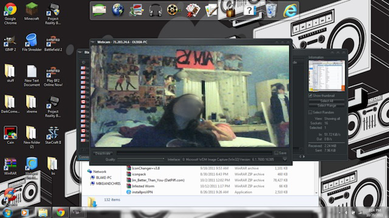Open the webcam Interface dropdown arrow
The image size is (389, 218).
(x=285, y=159)
